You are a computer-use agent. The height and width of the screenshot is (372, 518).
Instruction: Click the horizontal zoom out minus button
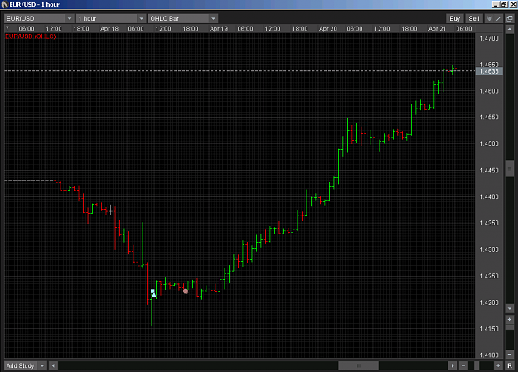click(463, 365)
